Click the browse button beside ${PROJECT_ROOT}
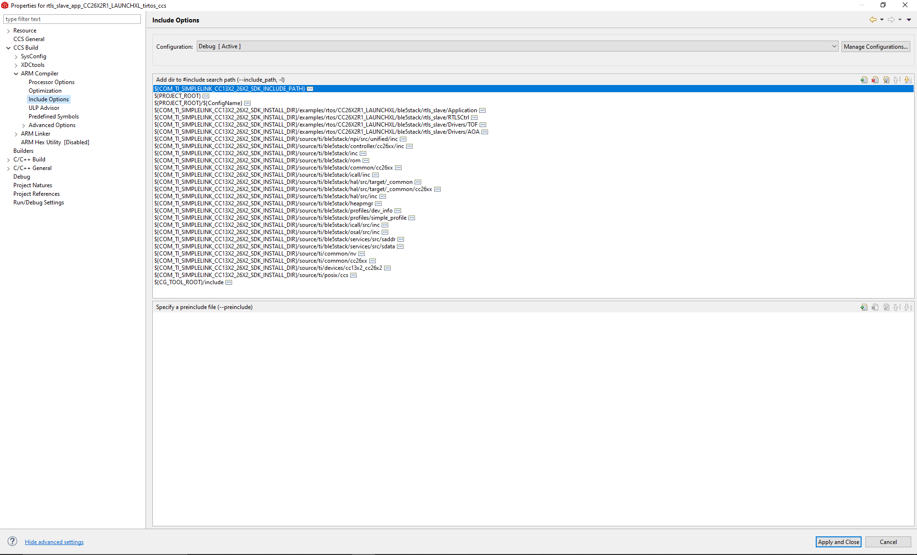This screenshot has height=555, width=917. (206, 96)
